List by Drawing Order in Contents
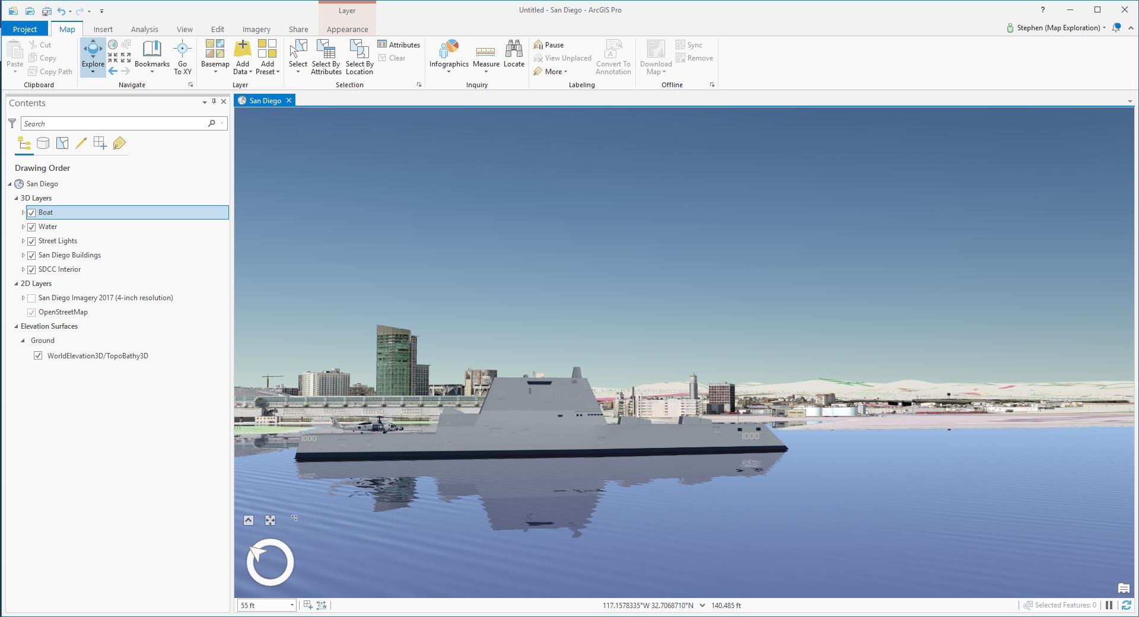1139x617 pixels. (24, 143)
